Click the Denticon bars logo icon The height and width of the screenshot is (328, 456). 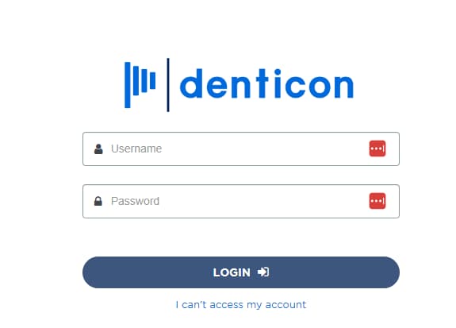(x=140, y=85)
